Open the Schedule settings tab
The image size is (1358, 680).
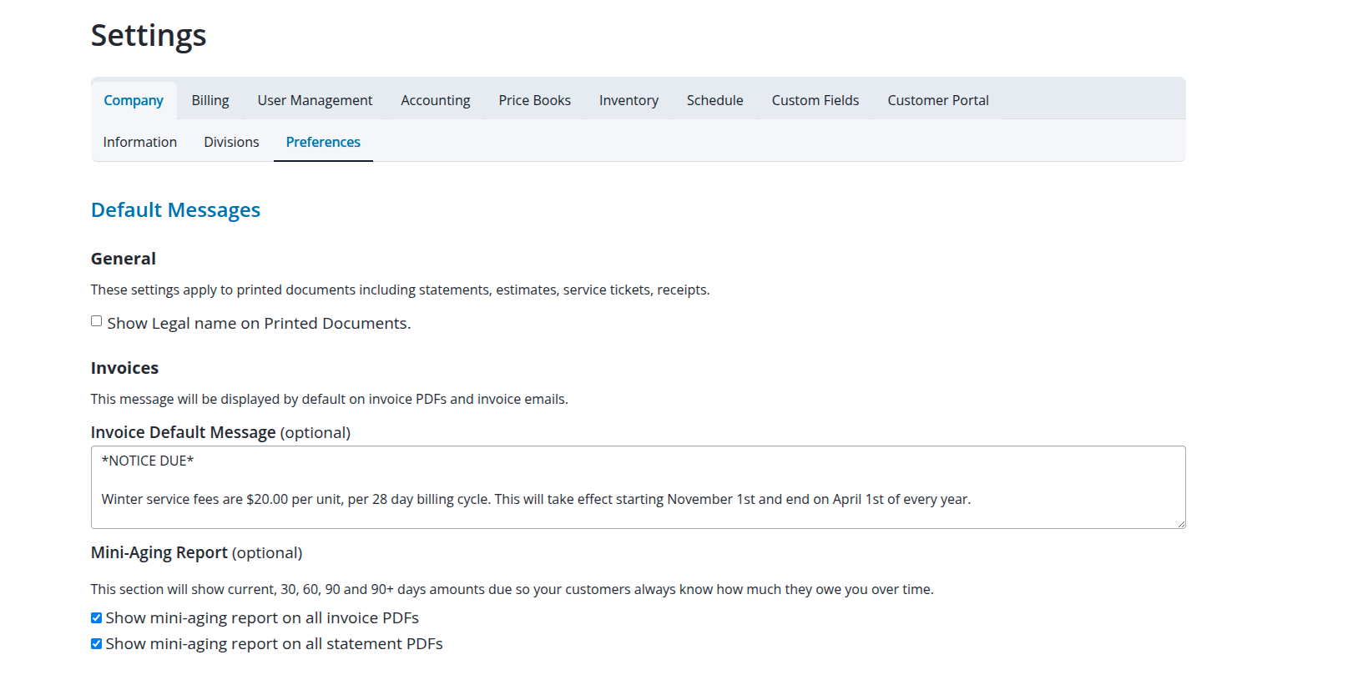(714, 100)
